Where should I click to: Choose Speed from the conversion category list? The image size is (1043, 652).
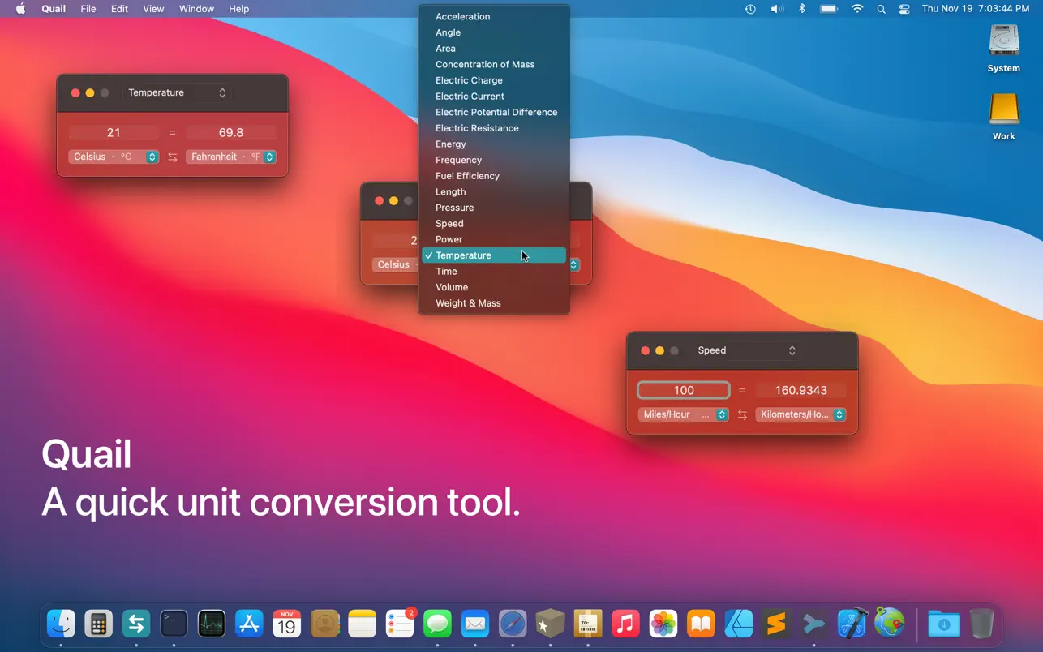(449, 223)
